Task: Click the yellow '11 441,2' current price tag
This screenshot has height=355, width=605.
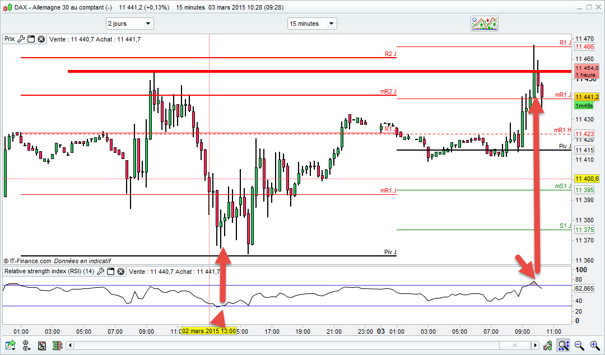Action: point(587,97)
